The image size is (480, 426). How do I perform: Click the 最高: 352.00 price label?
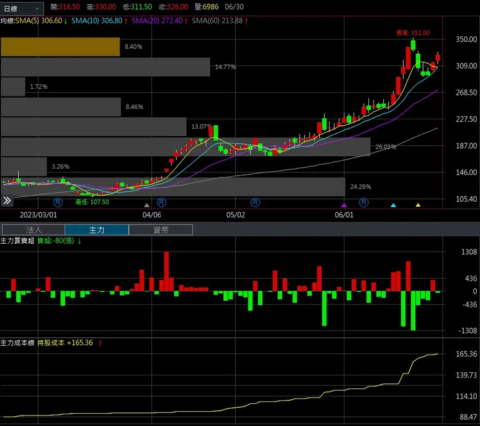pyautogui.click(x=413, y=33)
